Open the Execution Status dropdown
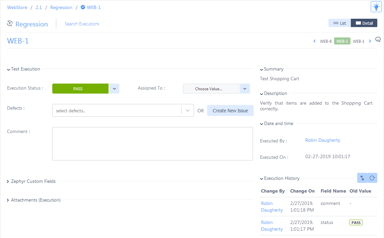 [x=114, y=88]
